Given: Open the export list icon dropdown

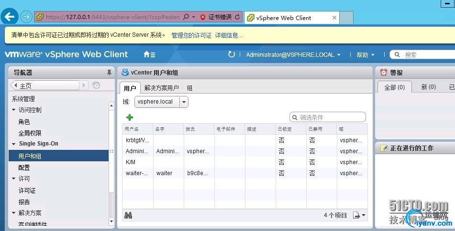Looking at the screenshot, I should coord(359,215).
